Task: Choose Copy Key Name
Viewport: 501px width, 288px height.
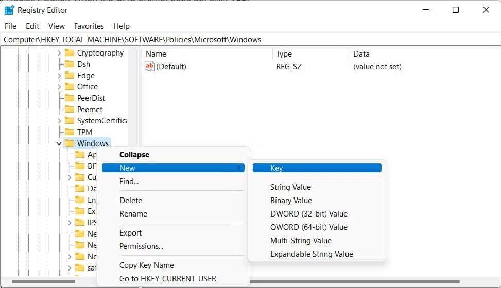Action: (173, 265)
